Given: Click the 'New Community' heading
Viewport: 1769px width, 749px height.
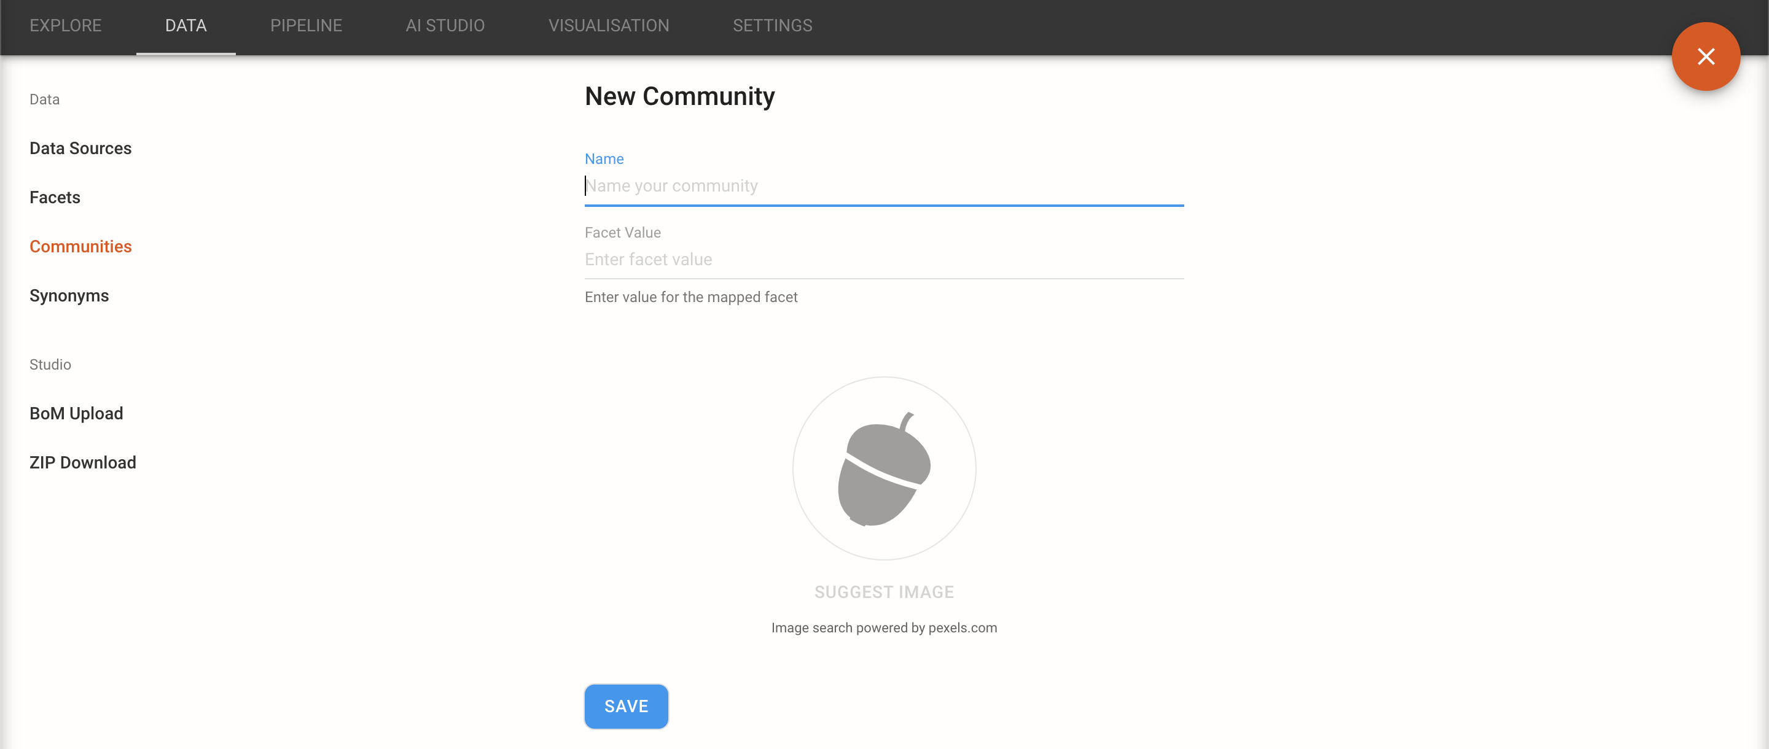Looking at the screenshot, I should coord(679,97).
